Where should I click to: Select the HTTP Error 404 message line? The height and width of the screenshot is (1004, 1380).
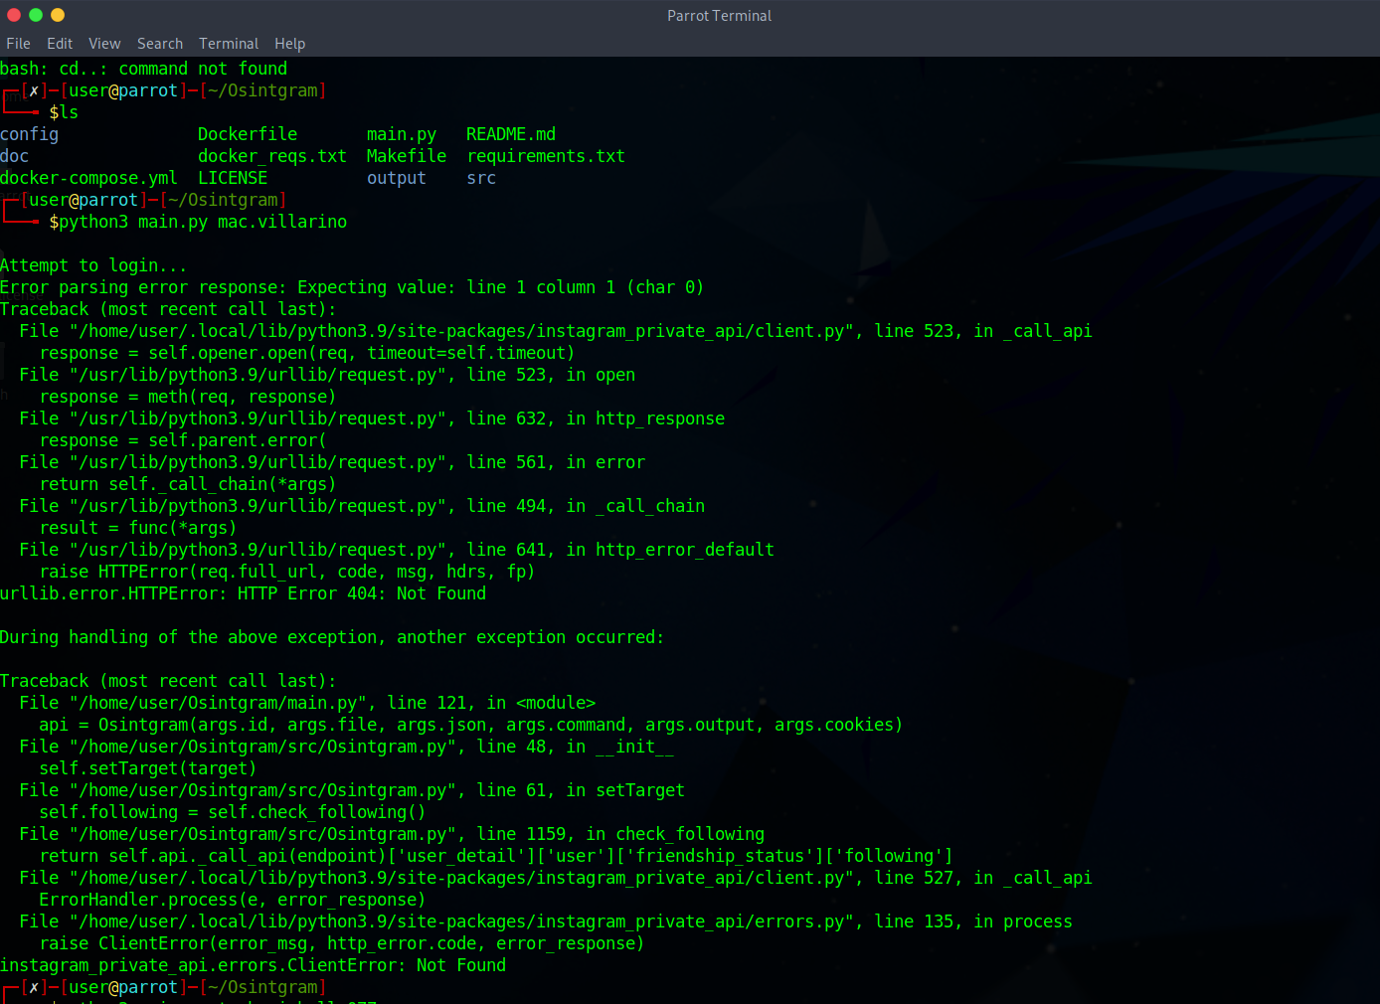tap(243, 592)
